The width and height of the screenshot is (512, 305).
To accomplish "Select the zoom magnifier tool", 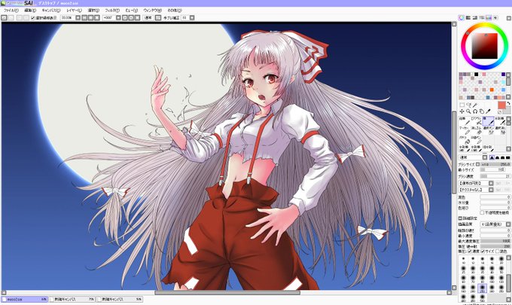I will pos(468,111).
